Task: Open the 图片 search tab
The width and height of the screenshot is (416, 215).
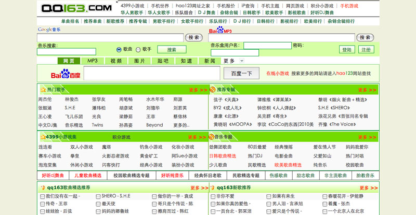Action: (139, 61)
